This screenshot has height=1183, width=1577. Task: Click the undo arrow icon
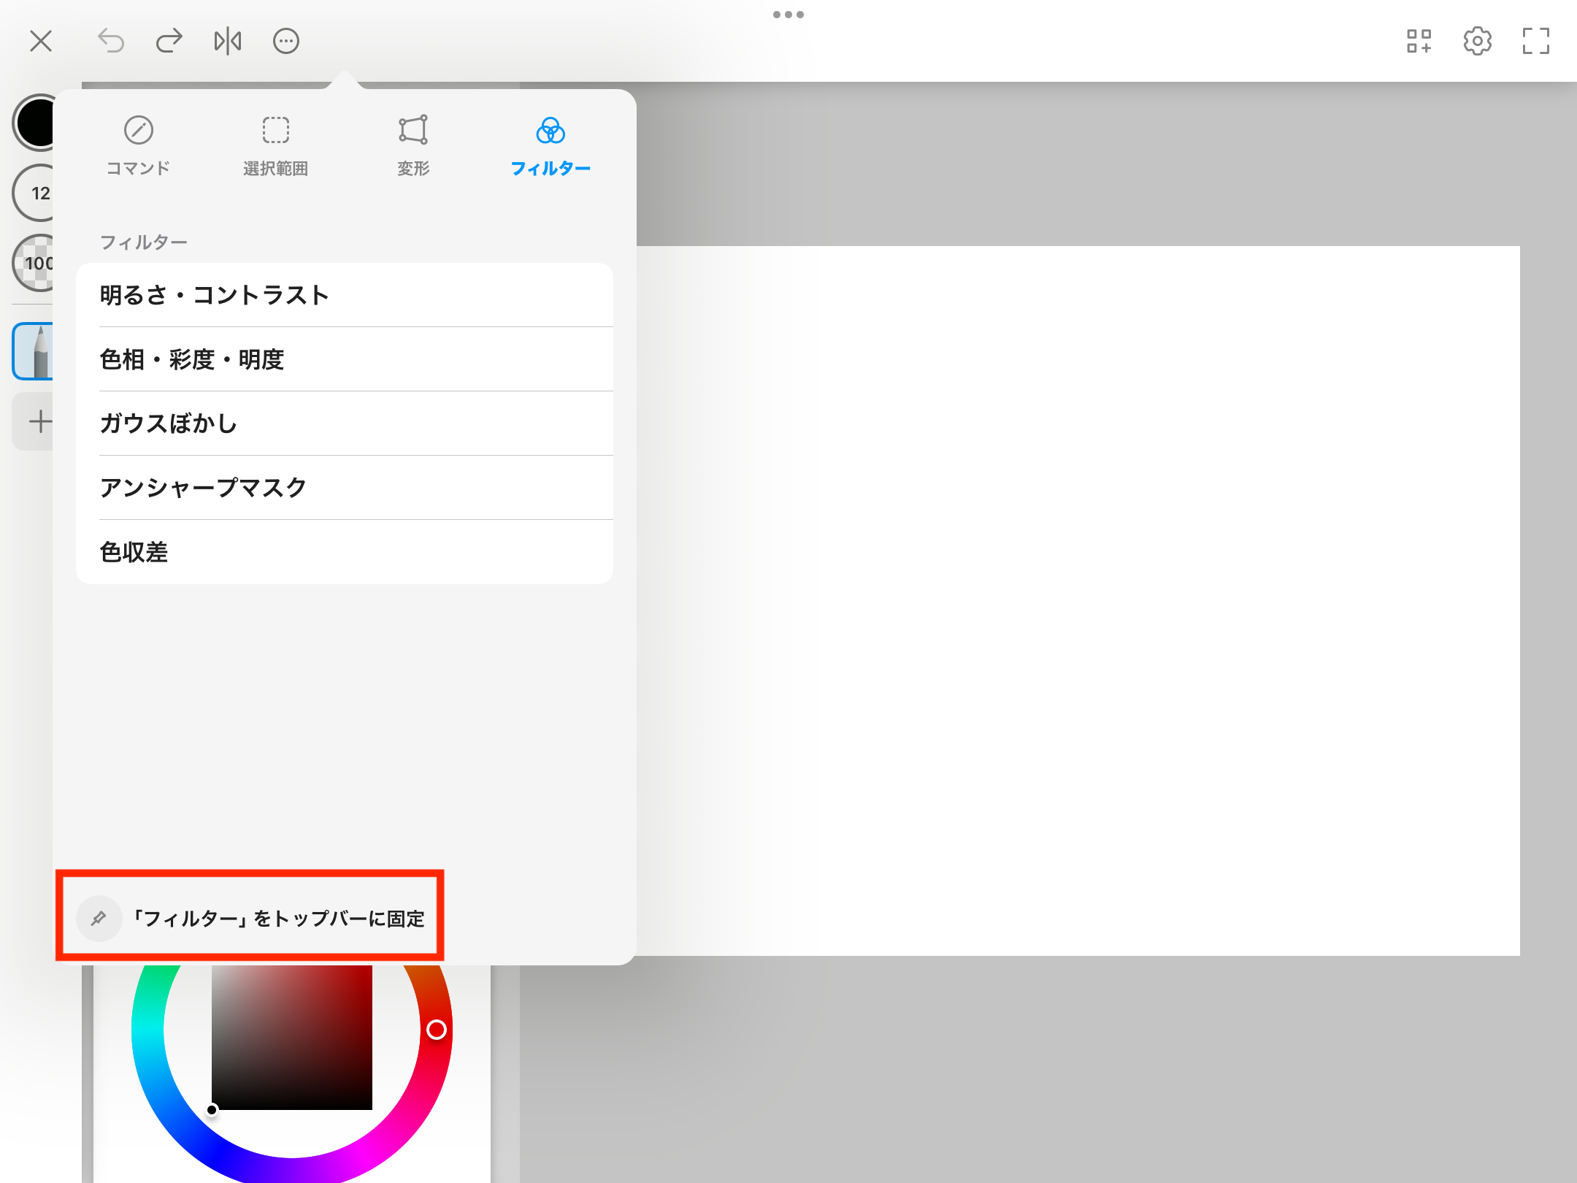[x=111, y=41]
